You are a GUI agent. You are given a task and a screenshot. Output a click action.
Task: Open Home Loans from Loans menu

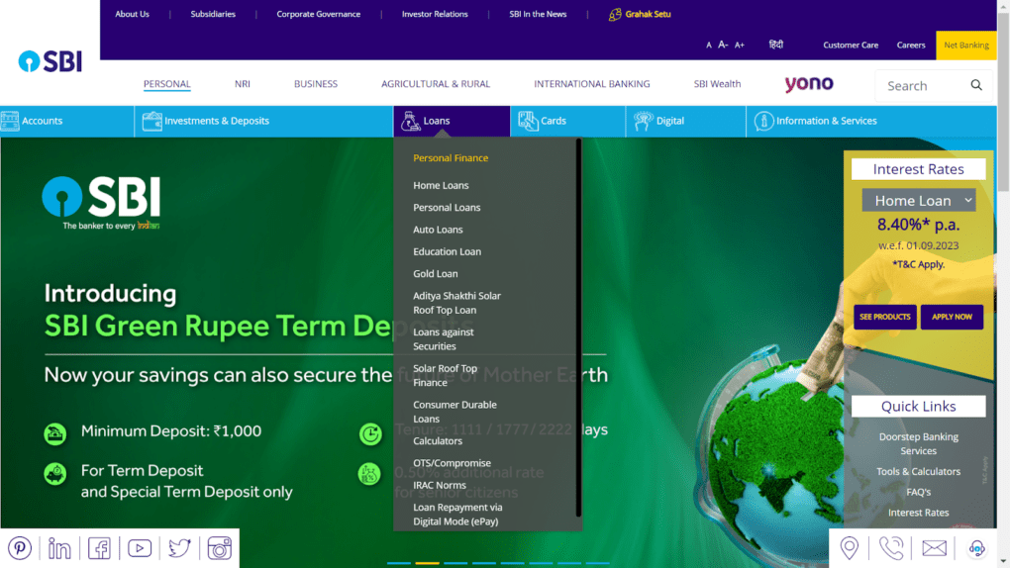441,185
